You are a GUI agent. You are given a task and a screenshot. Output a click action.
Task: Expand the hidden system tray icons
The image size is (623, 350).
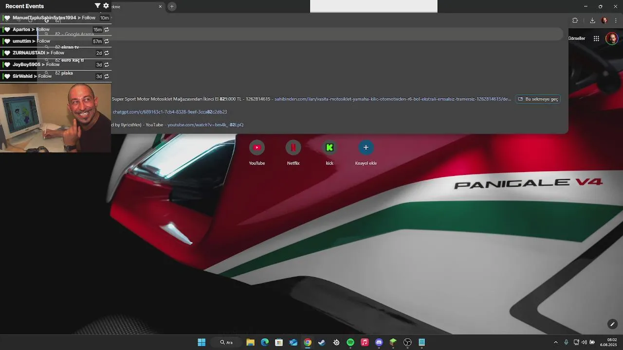(x=556, y=342)
